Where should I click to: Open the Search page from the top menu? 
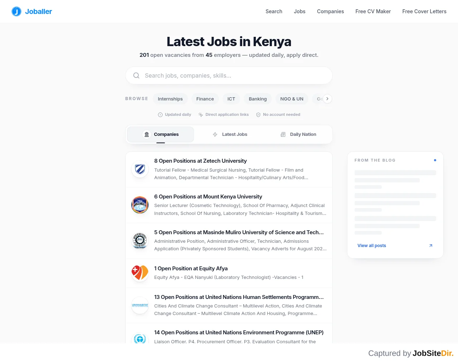[x=274, y=11]
